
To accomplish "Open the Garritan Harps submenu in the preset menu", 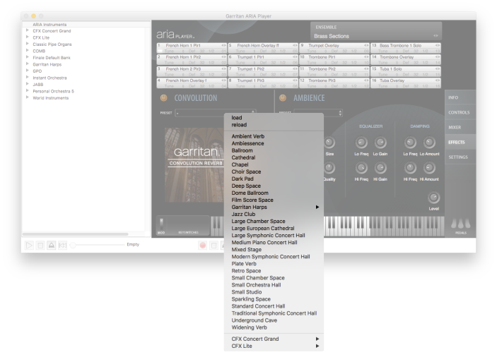I will coord(274,207).
